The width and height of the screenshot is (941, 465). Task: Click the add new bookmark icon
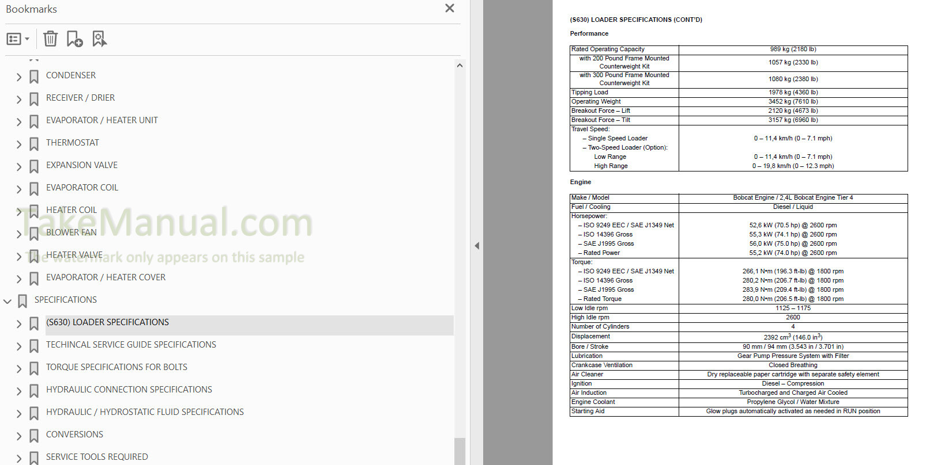(74, 39)
